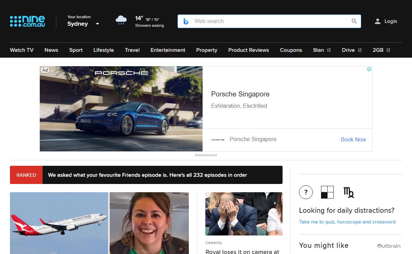The width and height of the screenshot is (412, 254).
Task: Open the Porsche car ad image
Action: (x=121, y=109)
